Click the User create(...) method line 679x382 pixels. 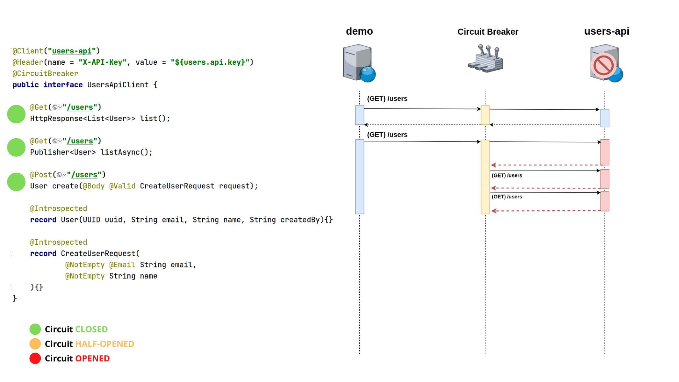[x=144, y=186]
